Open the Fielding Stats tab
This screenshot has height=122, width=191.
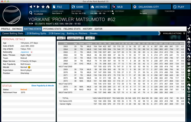pos(72,29)
